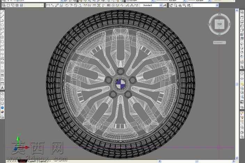The width and height of the screenshot is (245, 163).
Task: Click the E compass point on ViewCube
Action: click(230, 24)
